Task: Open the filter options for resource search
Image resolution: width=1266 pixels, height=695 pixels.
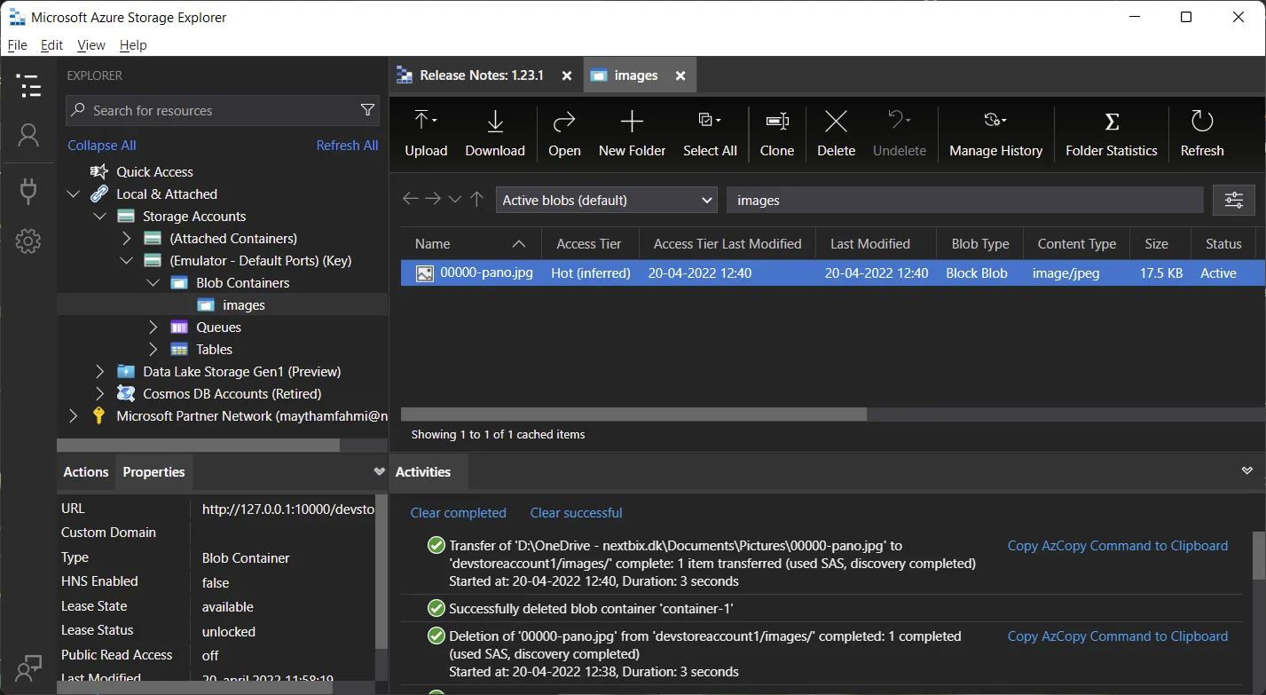Action: [367, 110]
